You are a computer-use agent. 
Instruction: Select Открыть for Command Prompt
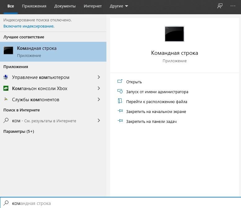point(134,82)
